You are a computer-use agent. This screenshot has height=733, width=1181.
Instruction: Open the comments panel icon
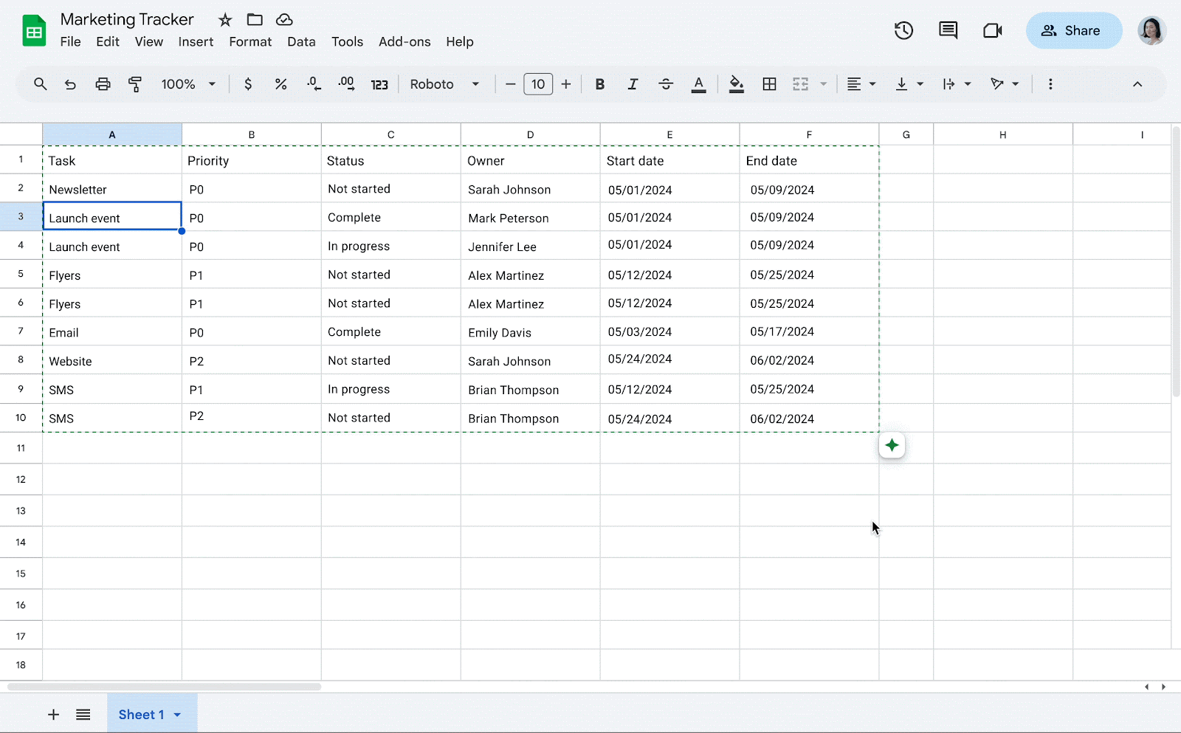(948, 30)
